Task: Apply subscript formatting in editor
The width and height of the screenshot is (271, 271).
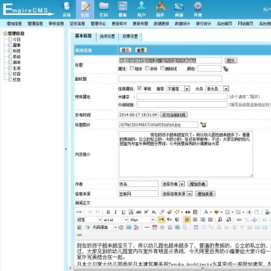Action: click(154, 212)
